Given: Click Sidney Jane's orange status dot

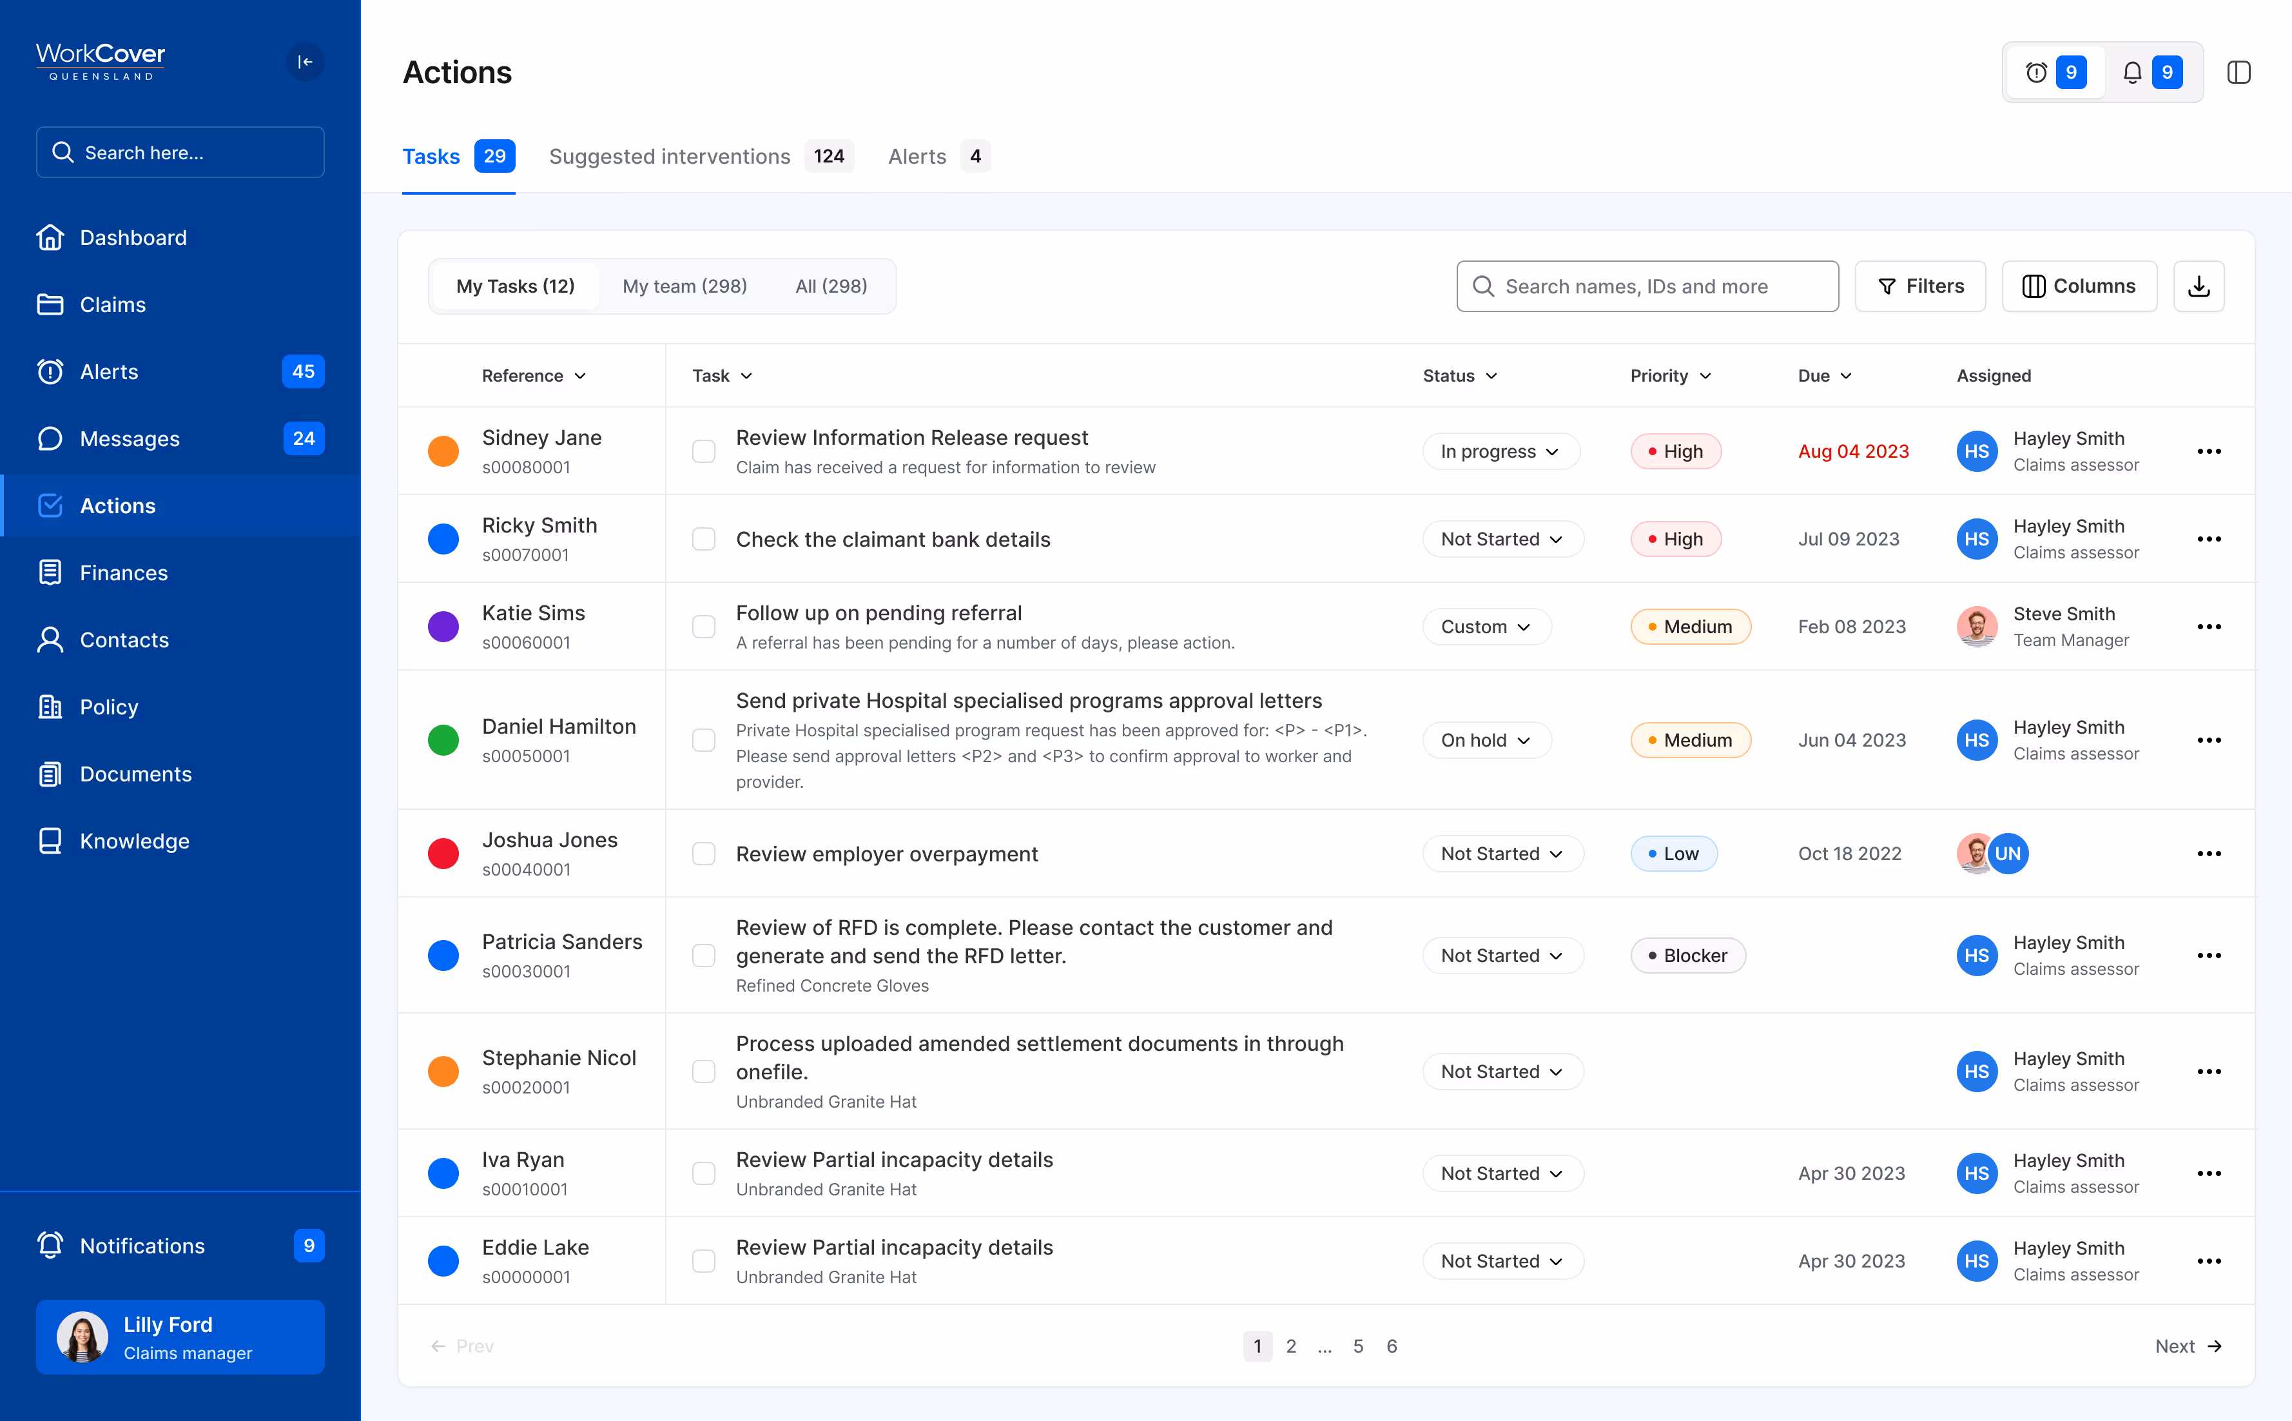Looking at the screenshot, I should coord(443,451).
